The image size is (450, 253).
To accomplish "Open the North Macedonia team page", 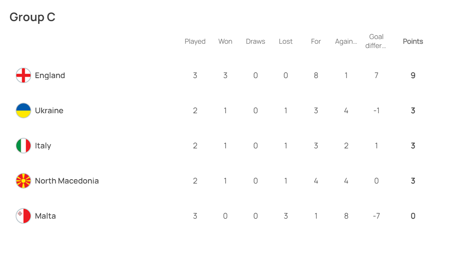I will click(x=67, y=181).
